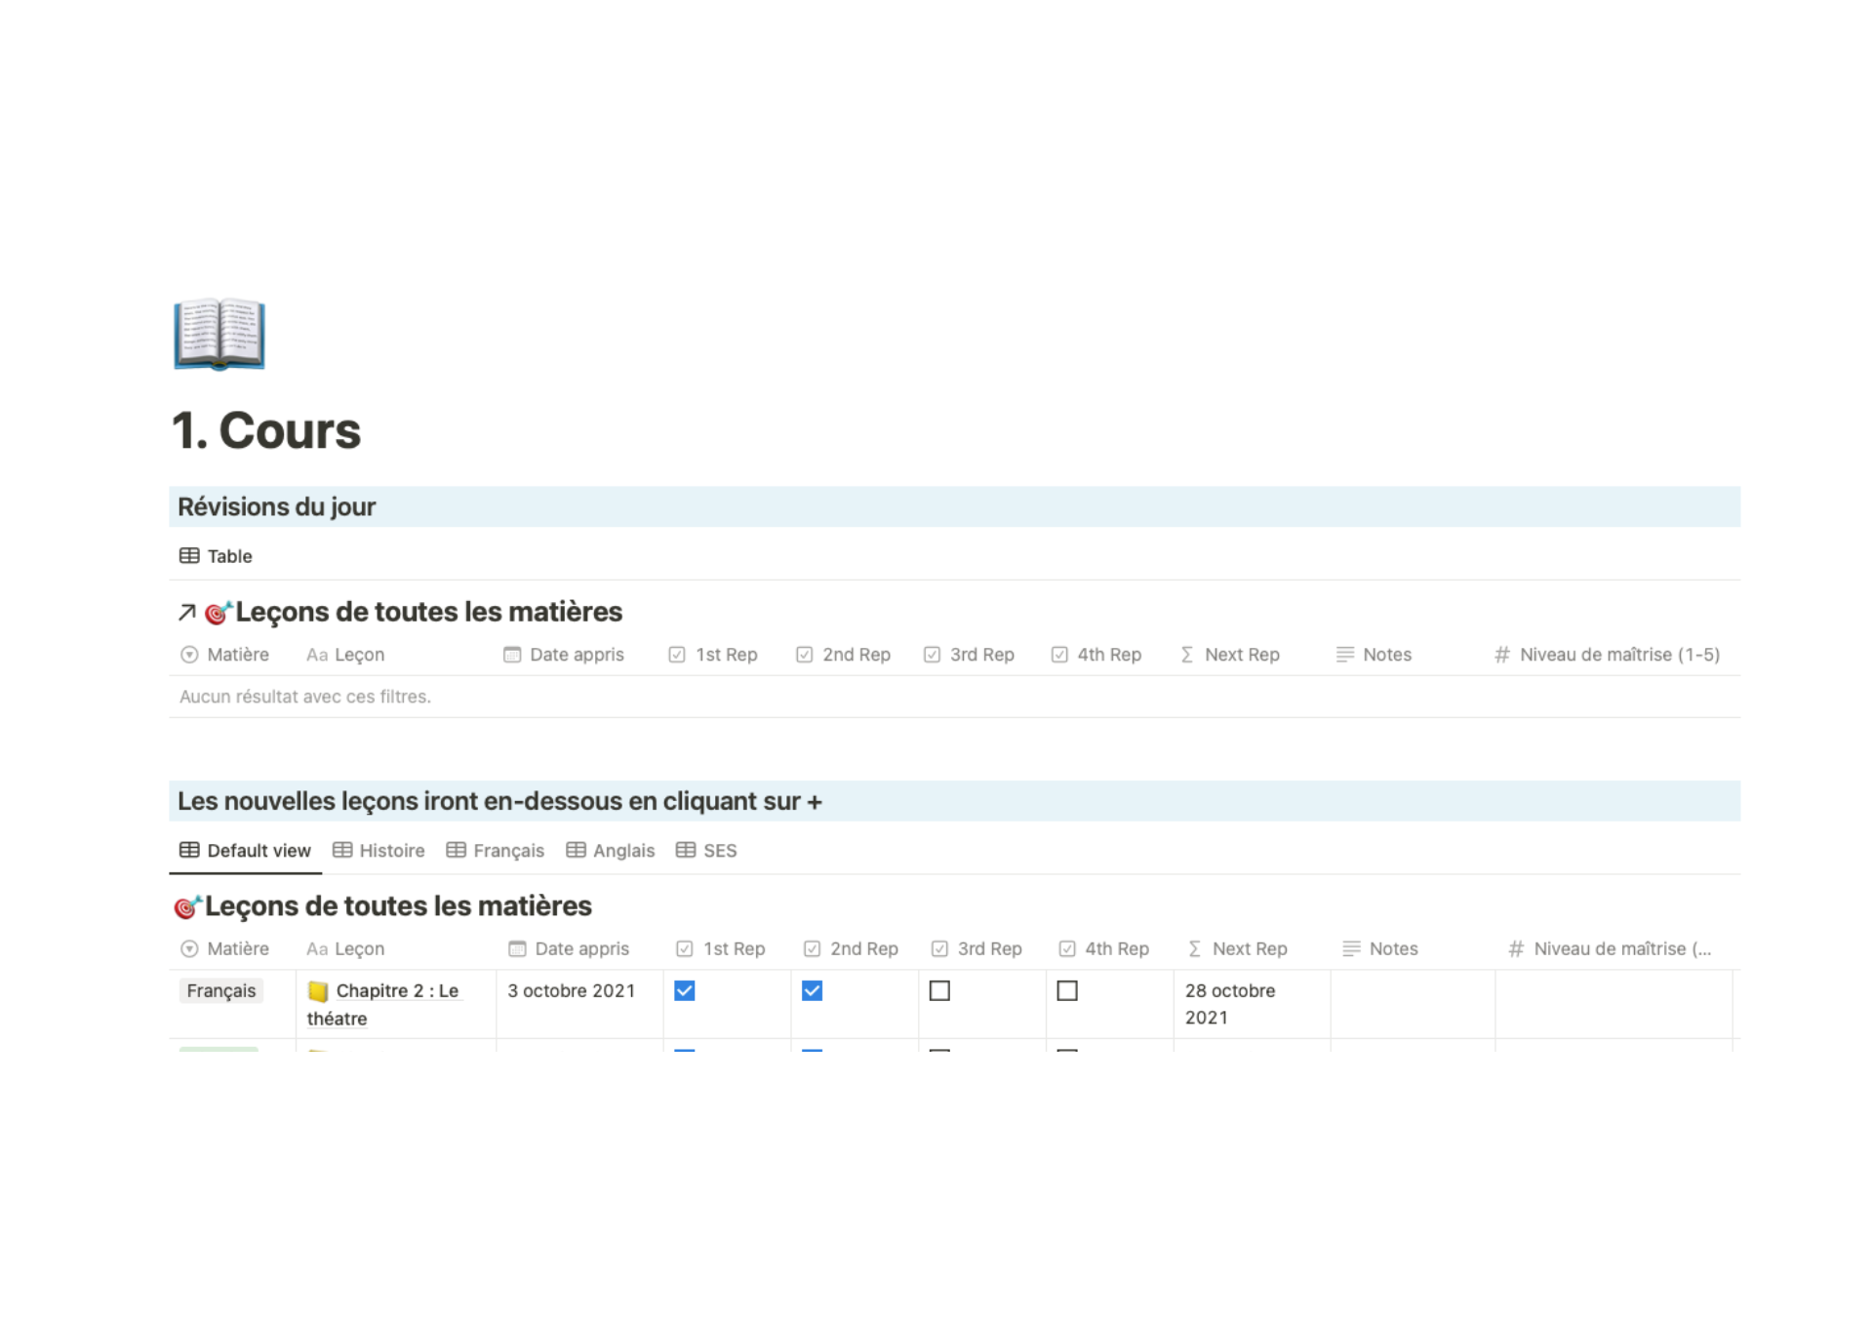Open the Anglais table view tab
The width and height of the screenshot is (1873, 1324).
(611, 851)
